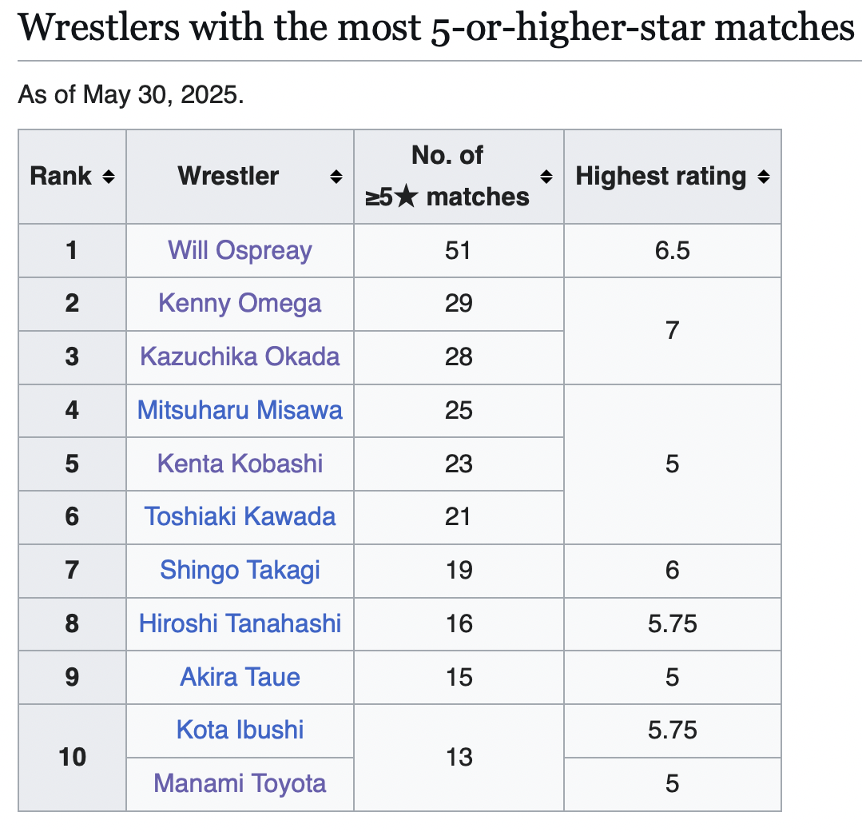Follow the Kenta Kobashi link
Screen dimensions: 862x832
240,464
